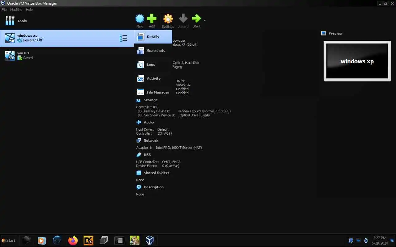
Task: Click the Network section header
Action: click(151, 140)
